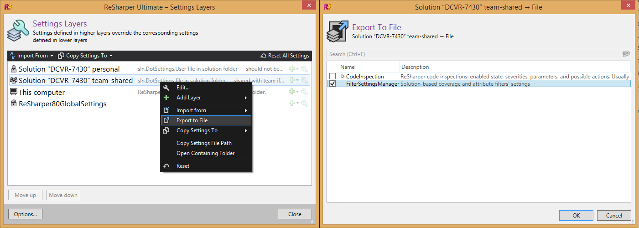Viewport: 639px width, 228px height.
Task: Click the Export To File header icon
Action: [x=338, y=31]
